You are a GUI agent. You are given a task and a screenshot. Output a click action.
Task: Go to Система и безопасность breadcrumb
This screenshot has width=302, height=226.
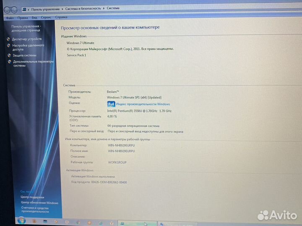(83, 8)
